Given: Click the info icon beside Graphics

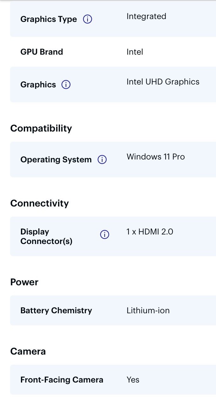Looking at the screenshot, I should [x=66, y=85].
